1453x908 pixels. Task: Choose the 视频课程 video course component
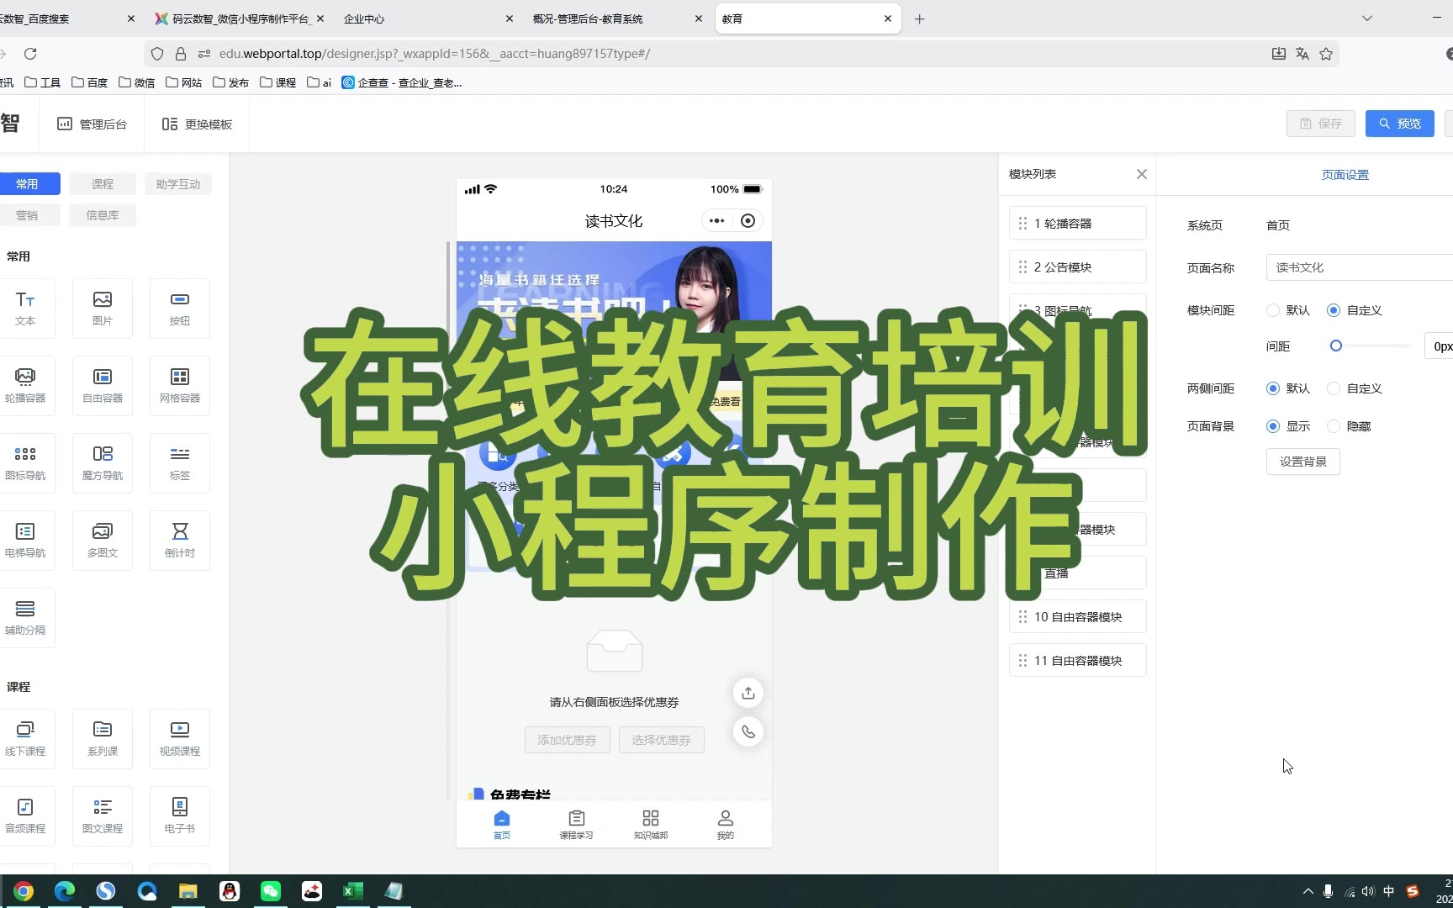180,738
